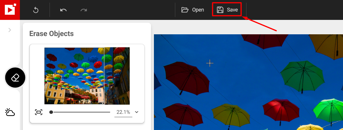
Task: Expand the left sidebar with the chevron
Action: pyautogui.click(x=10, y=30)
